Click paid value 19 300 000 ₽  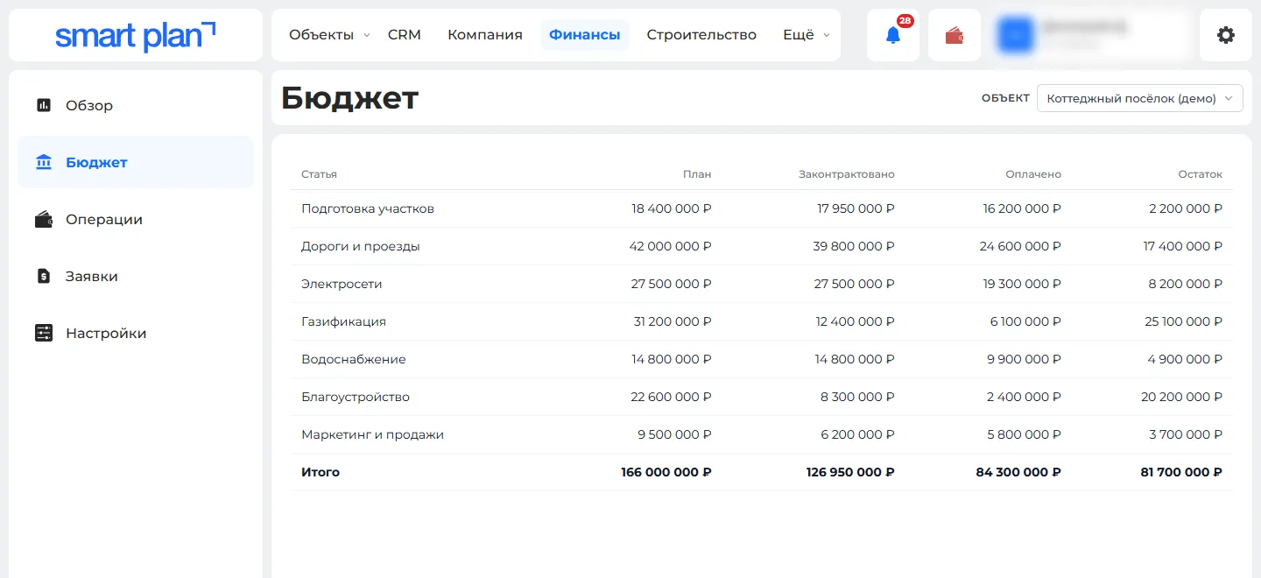[1021, 284]
